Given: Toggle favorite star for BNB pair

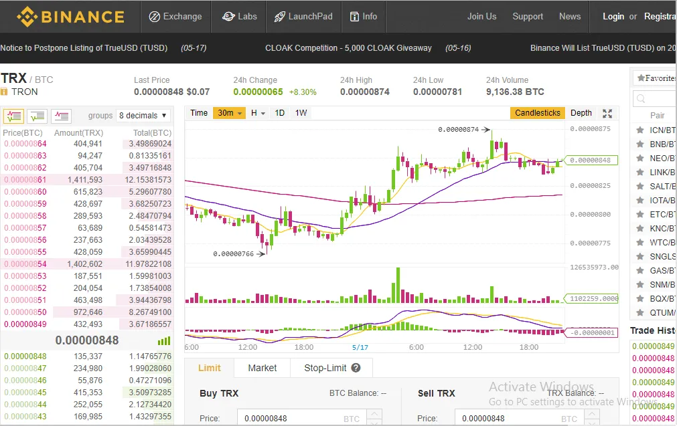Looking at the screenshot, I should (x=640, y=144).
